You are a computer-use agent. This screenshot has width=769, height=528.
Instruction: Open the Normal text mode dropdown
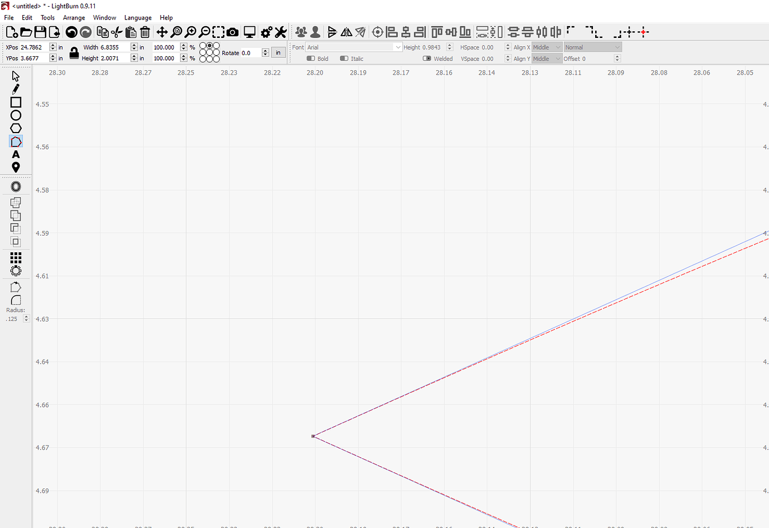(x=592, y=47)
